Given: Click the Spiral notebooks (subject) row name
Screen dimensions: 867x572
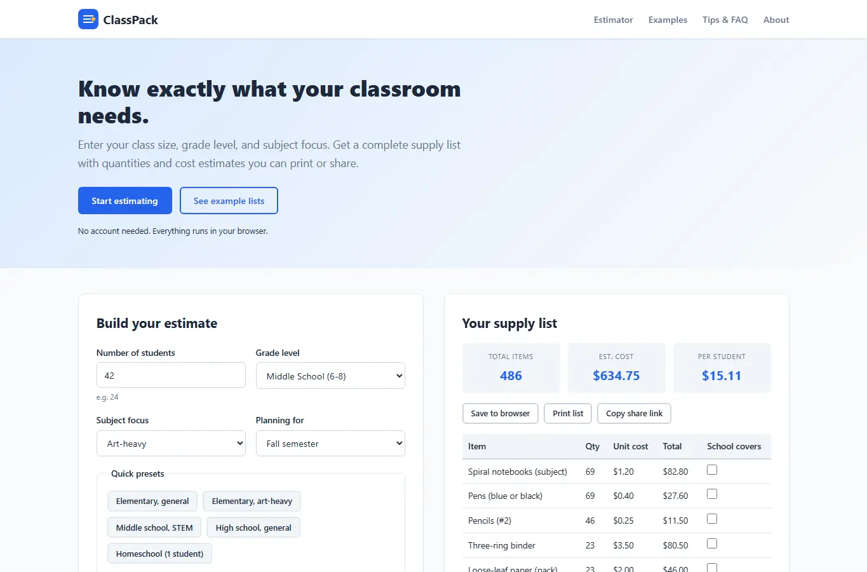Looking at the screenshot, I should pos(518,472).
